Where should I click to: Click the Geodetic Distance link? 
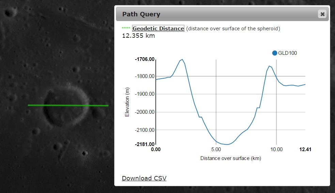(158, 29)
